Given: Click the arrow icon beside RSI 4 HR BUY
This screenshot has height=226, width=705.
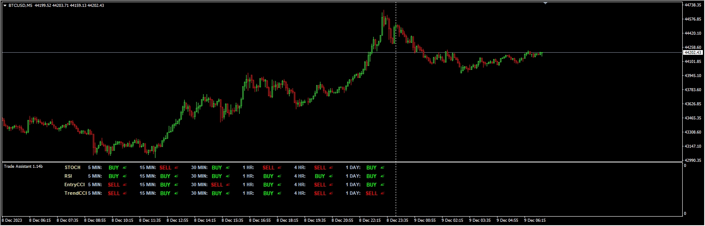Looking at the screenshot, I should coord(331,176).
